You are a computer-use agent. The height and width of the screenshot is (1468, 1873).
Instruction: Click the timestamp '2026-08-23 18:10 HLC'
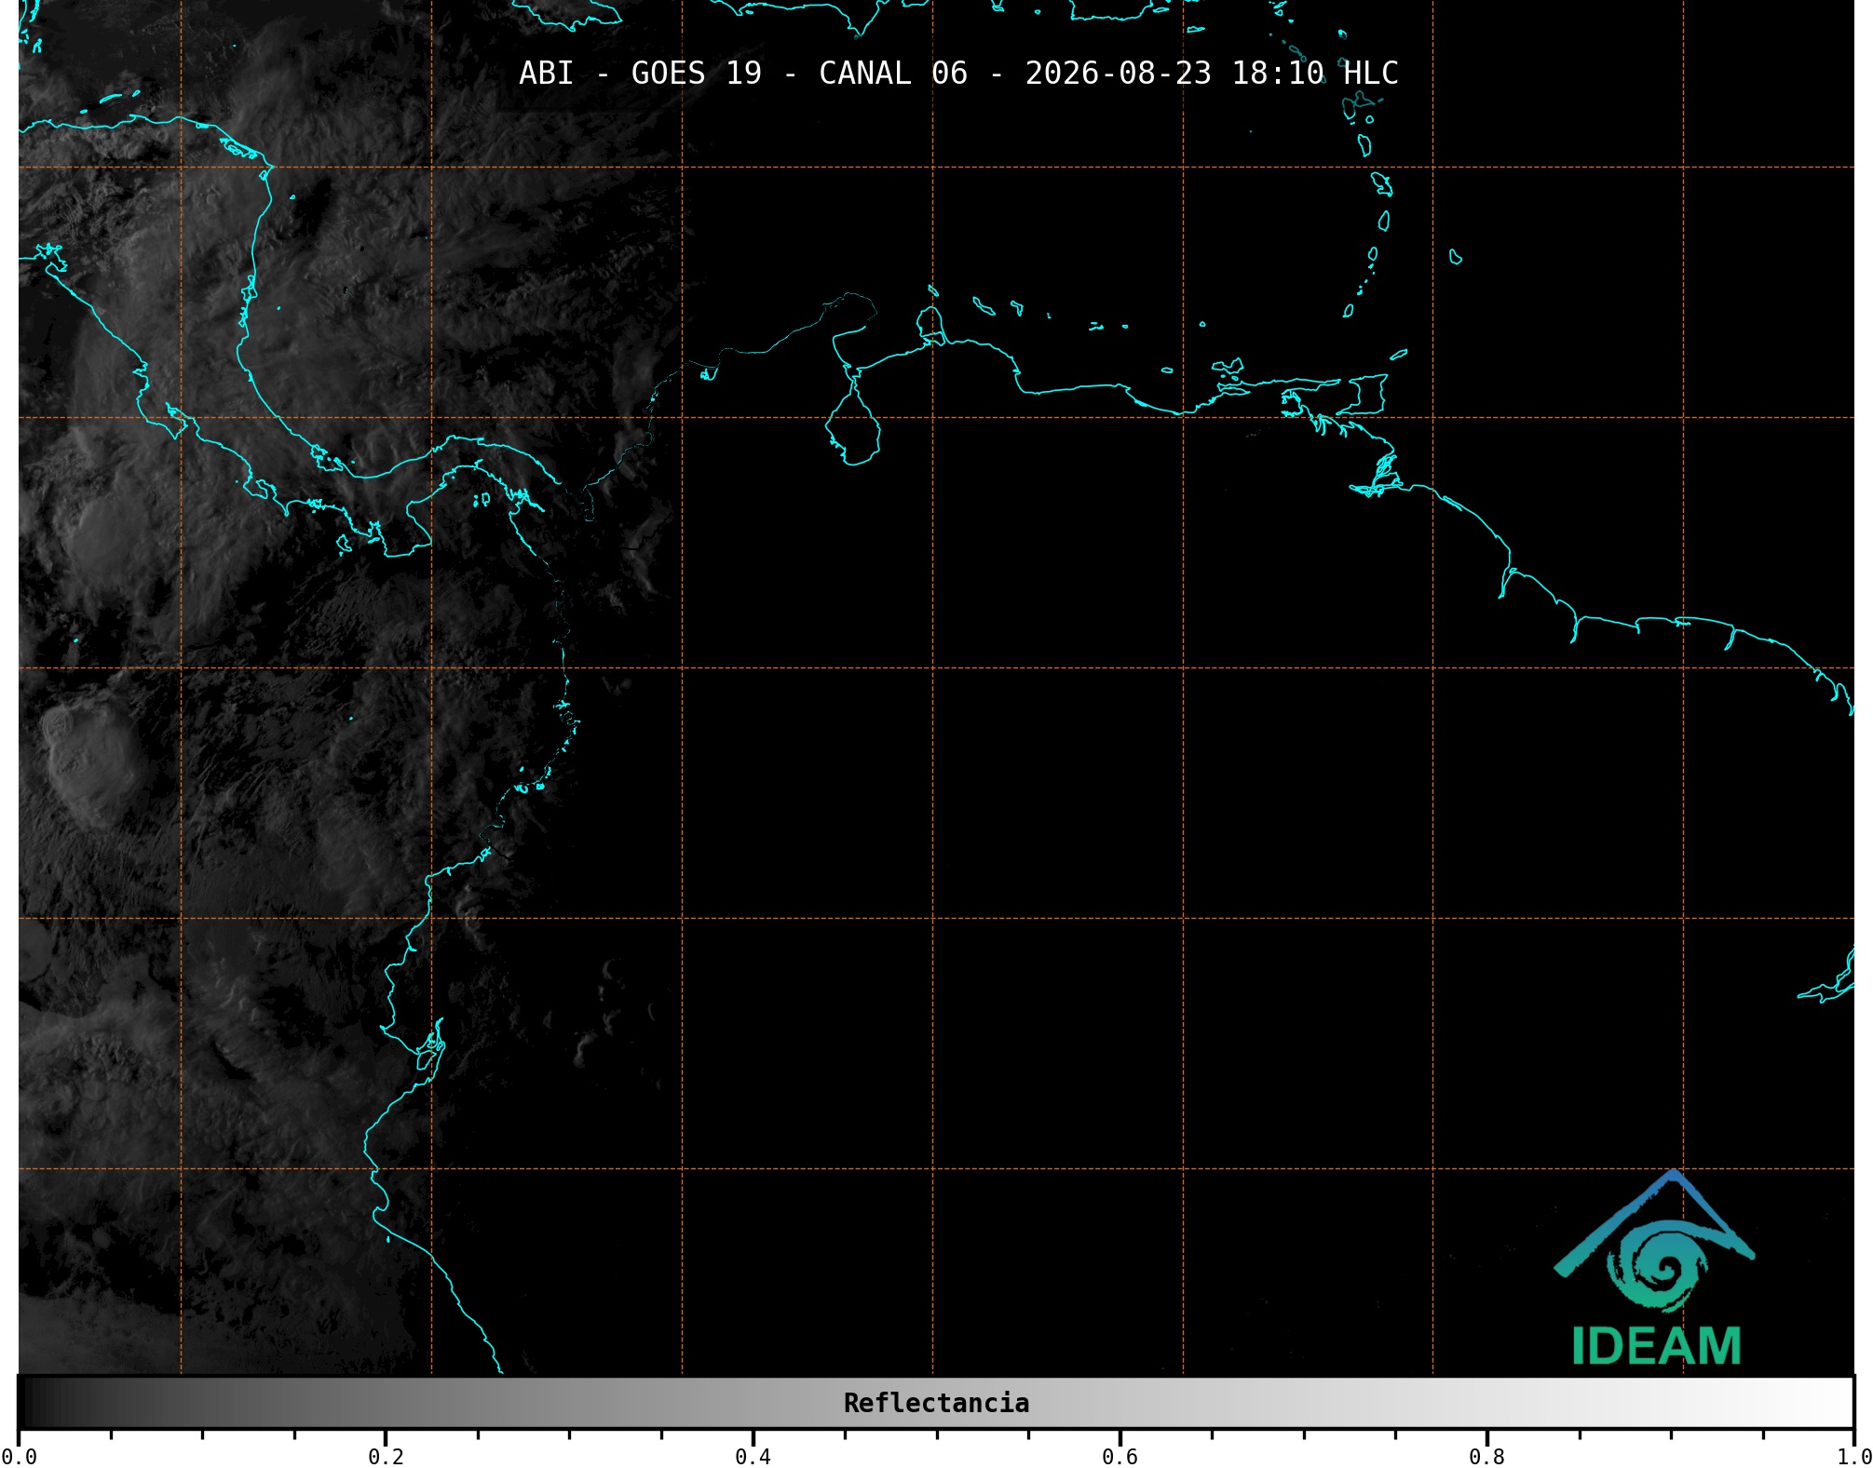coord(1212,74)
